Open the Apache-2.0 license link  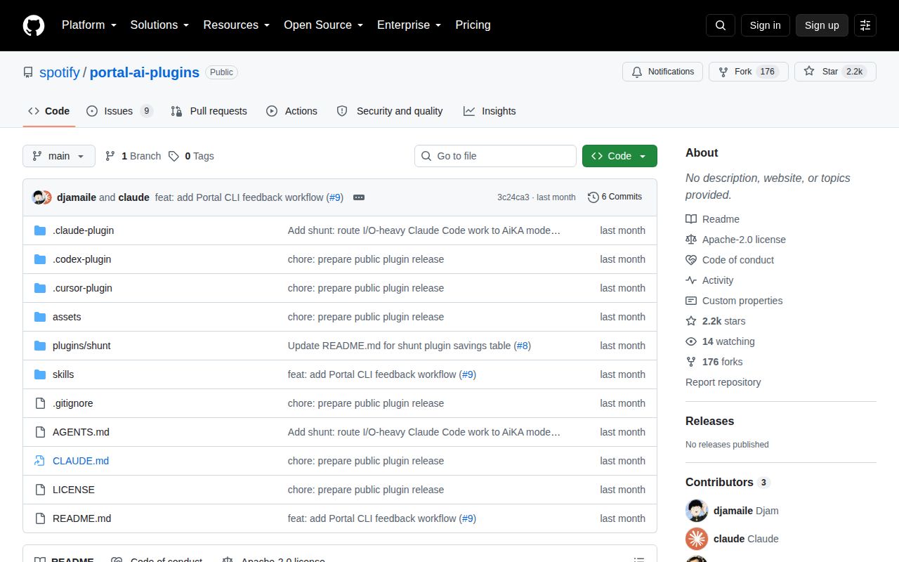735,240
